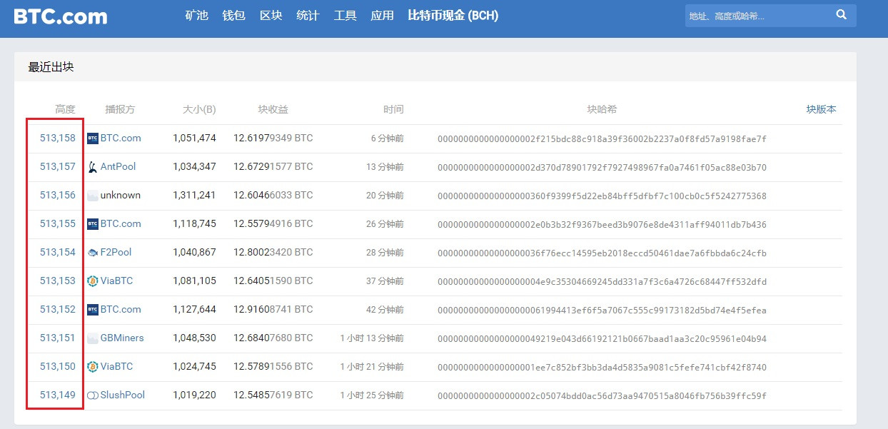This screenshot has height=429, width=888.
Task: Click the 播报方 column header
Action: pyautogui.click(x=120, y=109)
